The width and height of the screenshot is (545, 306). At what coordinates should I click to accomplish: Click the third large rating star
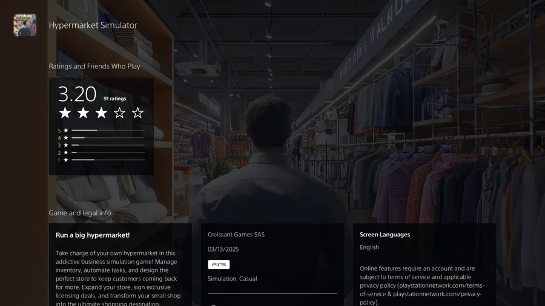tap(101, 112)
